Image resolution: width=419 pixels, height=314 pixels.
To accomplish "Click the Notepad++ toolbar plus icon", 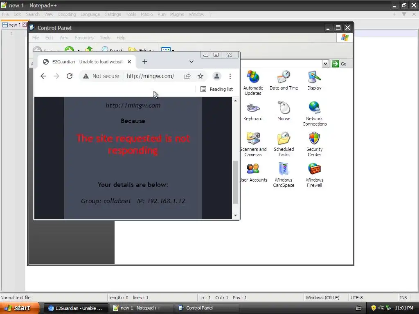I will coord(394,14).
